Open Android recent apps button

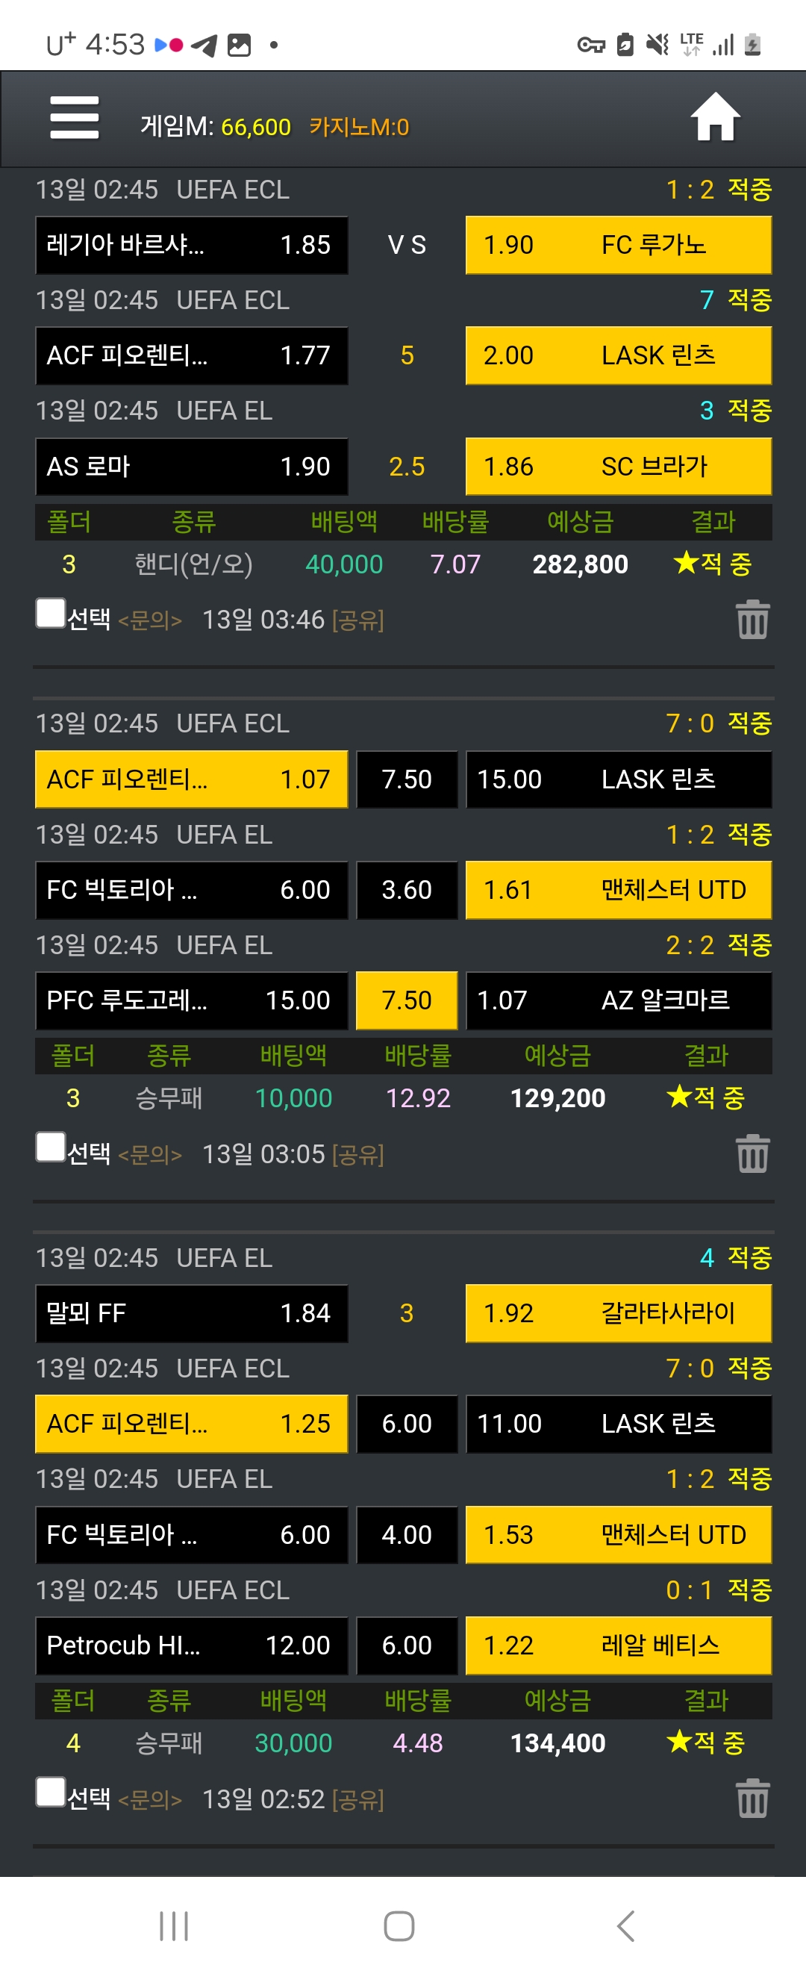tap(174, 1926)
